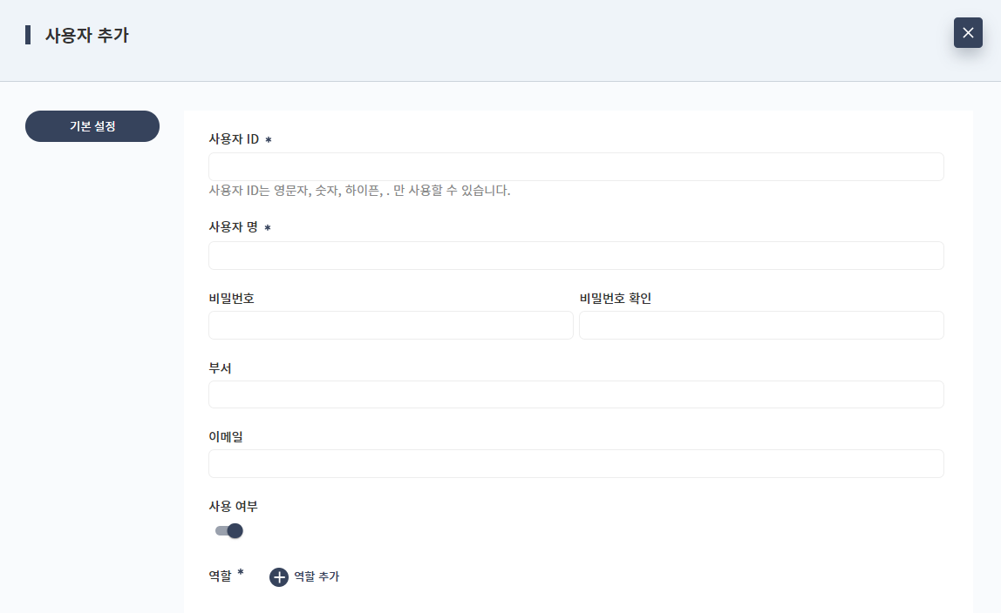Screen dimensions: 1001x613
Task: Click into the 비밀번호 확인 field
Action: (761, 325)
